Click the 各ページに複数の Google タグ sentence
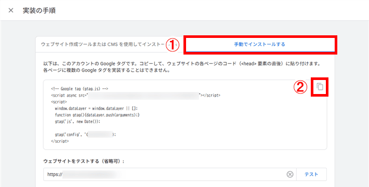The image size is (369, 187). point(107,70)
